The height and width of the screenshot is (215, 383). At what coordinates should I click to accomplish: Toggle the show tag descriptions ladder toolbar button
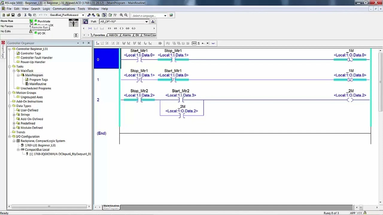194,43
